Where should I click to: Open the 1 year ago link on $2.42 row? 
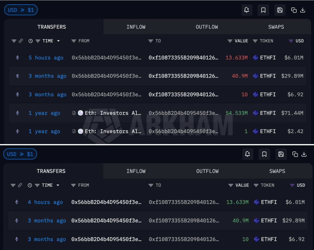pyautogui.click(x=44, y=131)
